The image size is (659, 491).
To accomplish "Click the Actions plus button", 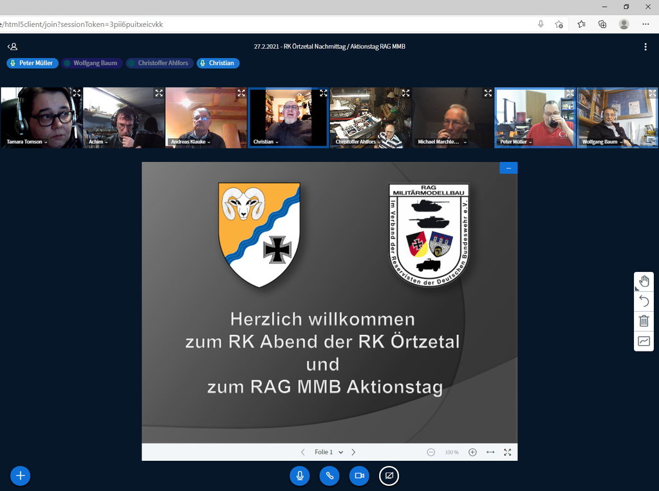I will pos(20,476).
